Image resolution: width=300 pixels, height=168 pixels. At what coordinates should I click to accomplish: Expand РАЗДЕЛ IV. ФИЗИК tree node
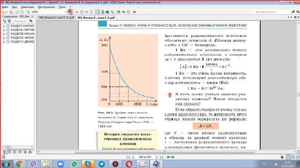click(4, 38)
